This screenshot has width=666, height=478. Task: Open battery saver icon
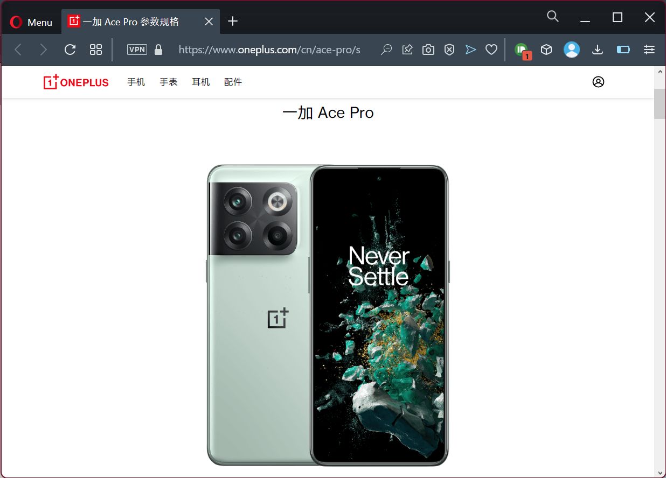click(x=623, y=50)
